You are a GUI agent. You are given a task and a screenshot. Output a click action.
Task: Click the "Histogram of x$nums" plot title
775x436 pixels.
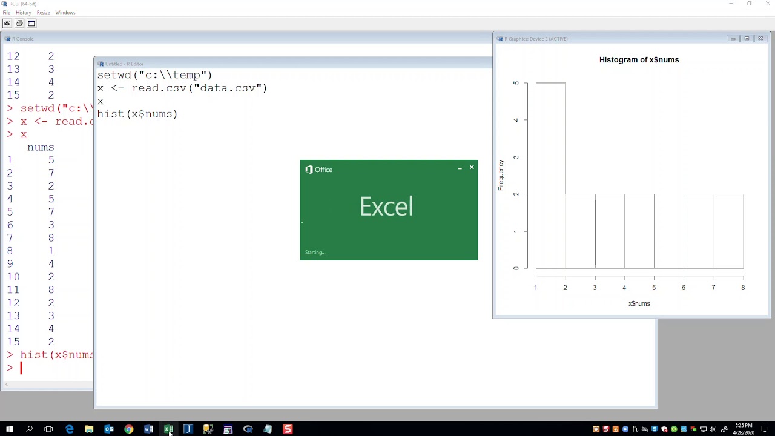[639, 60]
